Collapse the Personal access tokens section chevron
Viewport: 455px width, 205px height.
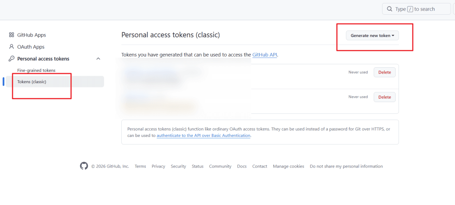click(x=98, y=59)
